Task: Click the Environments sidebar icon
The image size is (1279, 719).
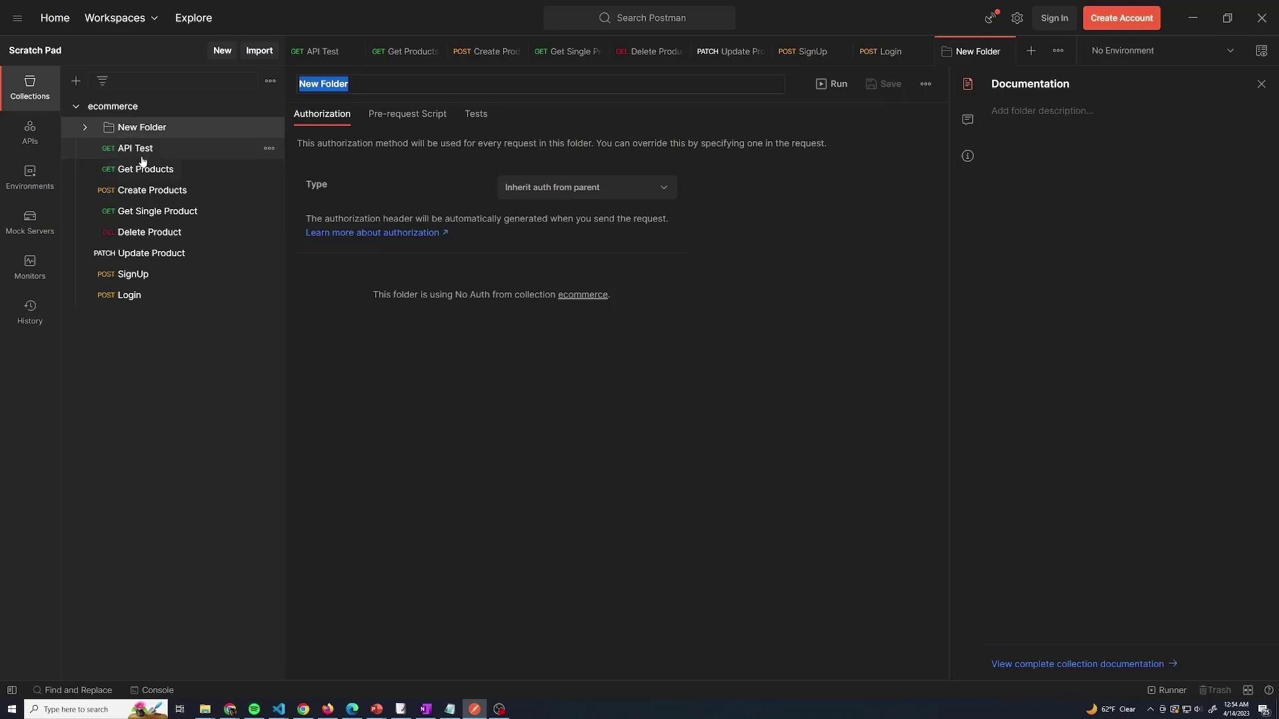Action: pos(29,177)
